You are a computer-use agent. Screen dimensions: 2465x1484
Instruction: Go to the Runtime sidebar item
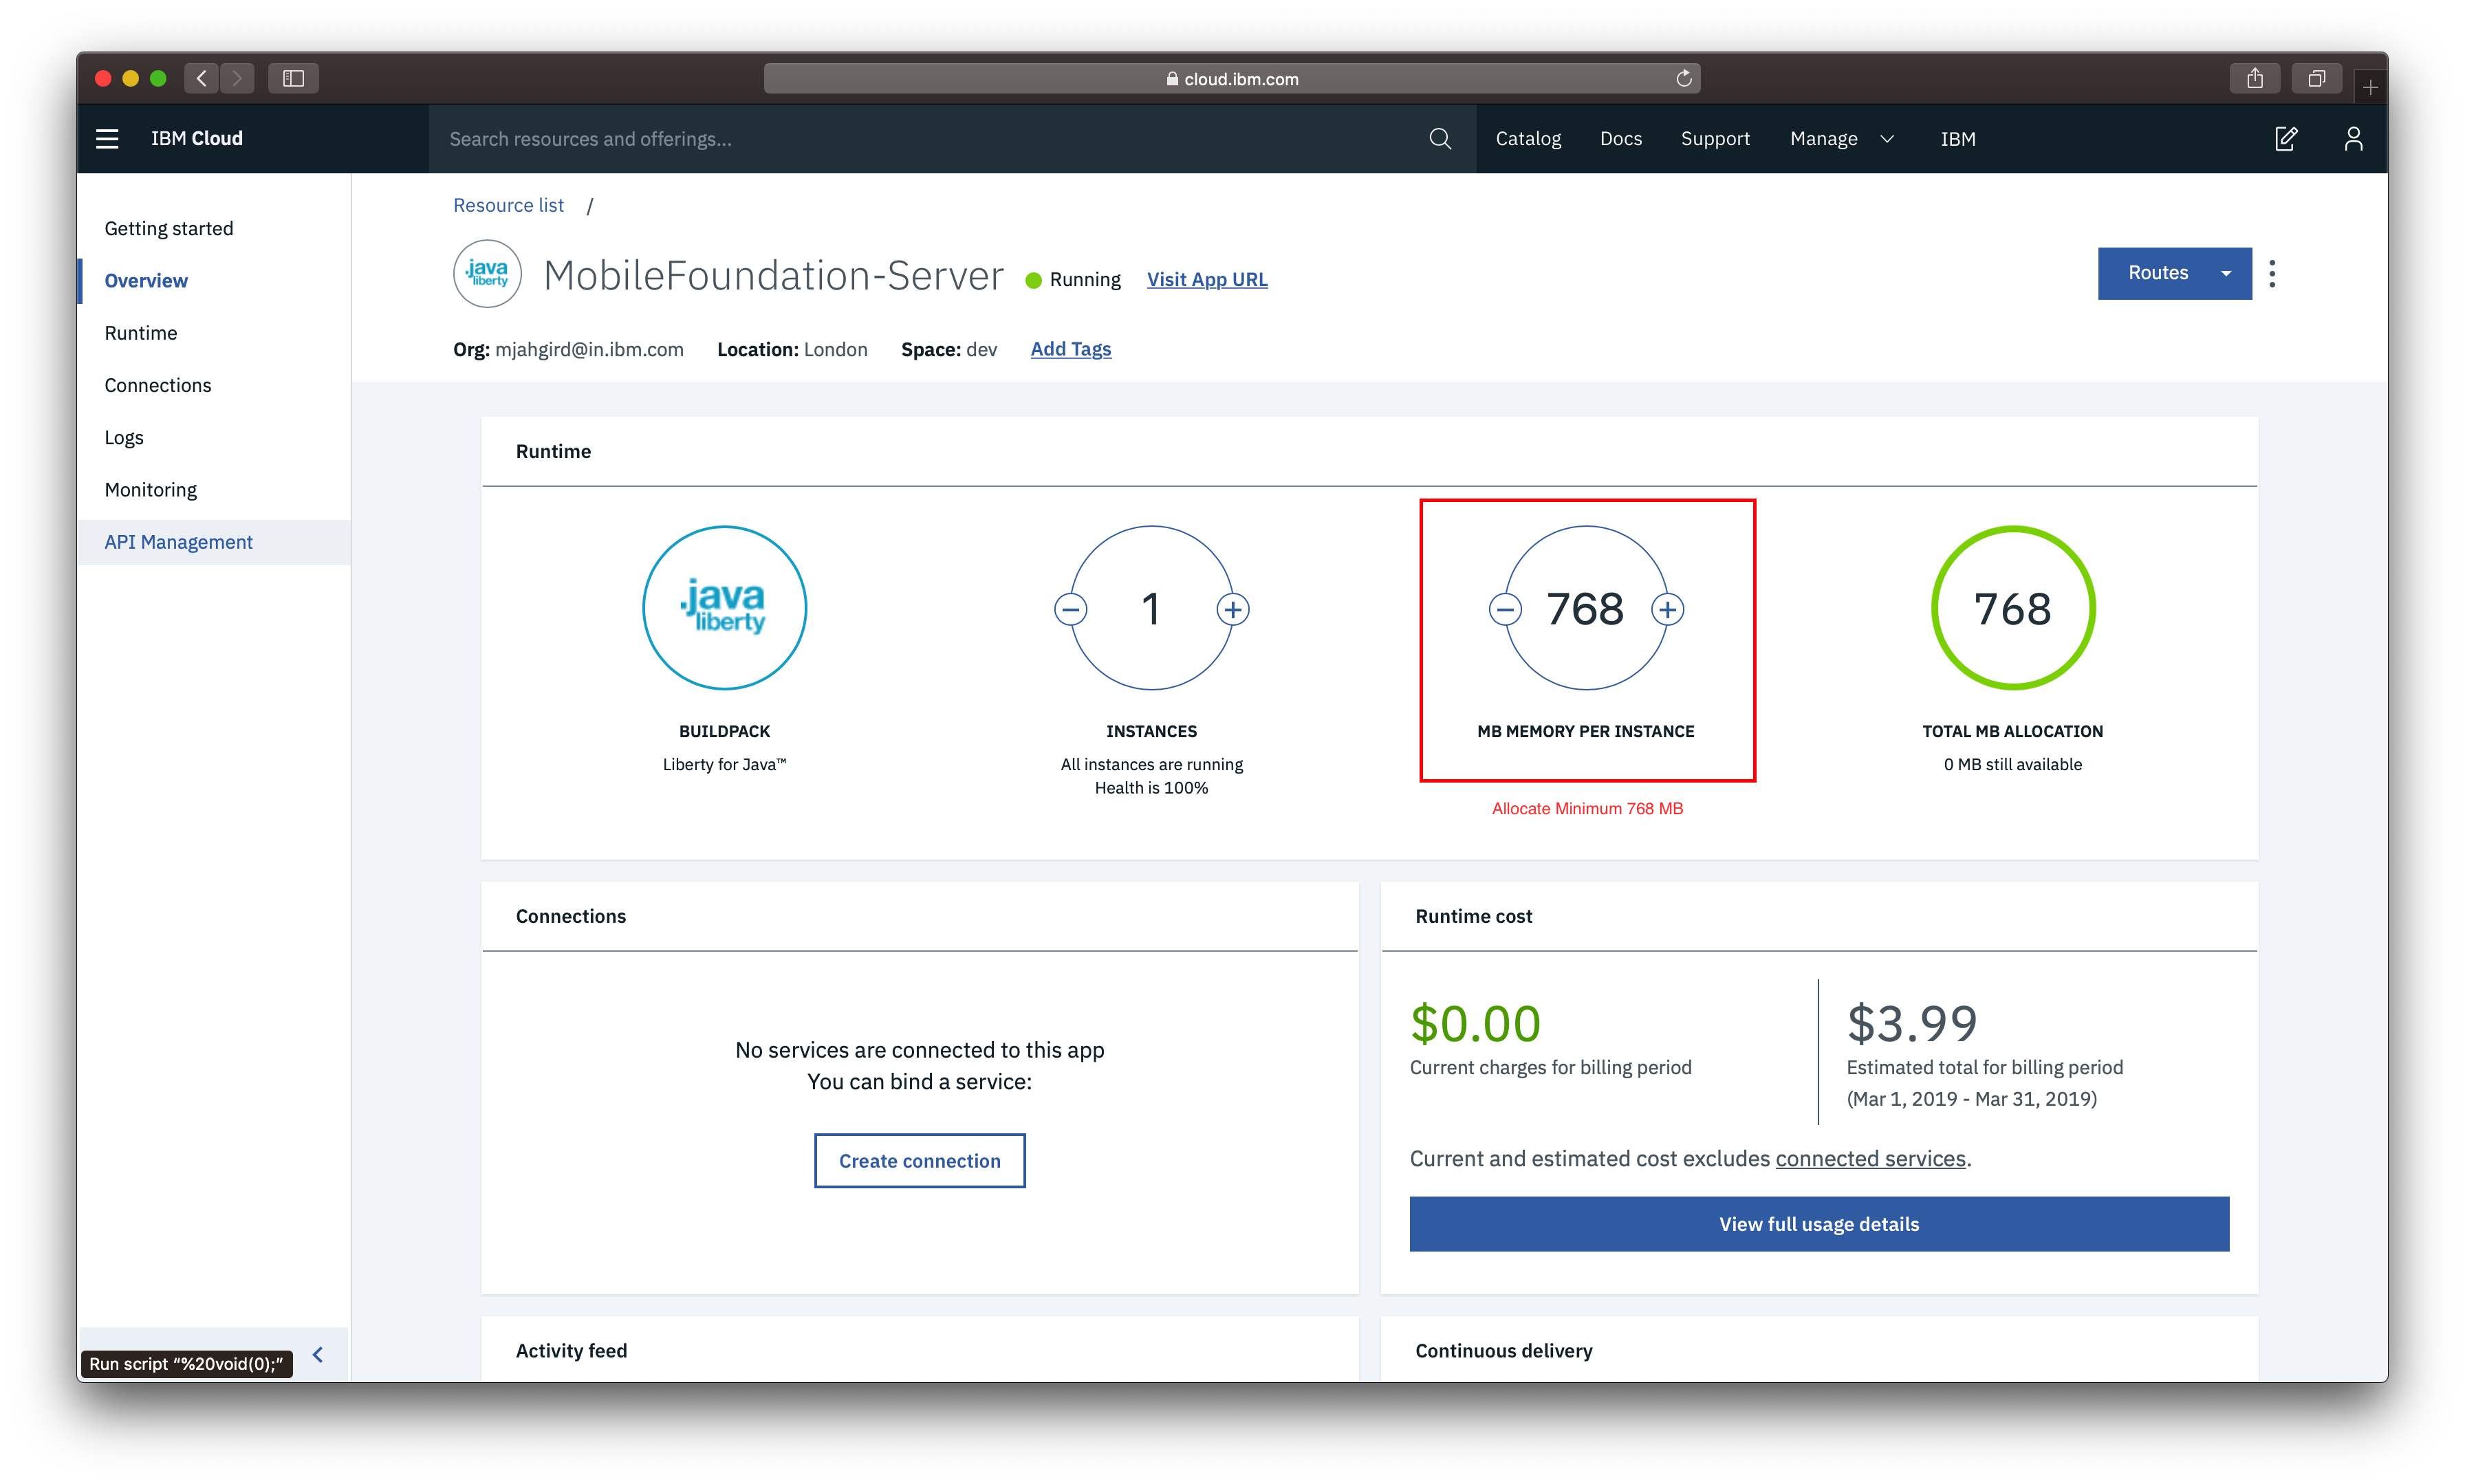click(x=141, y=333)
